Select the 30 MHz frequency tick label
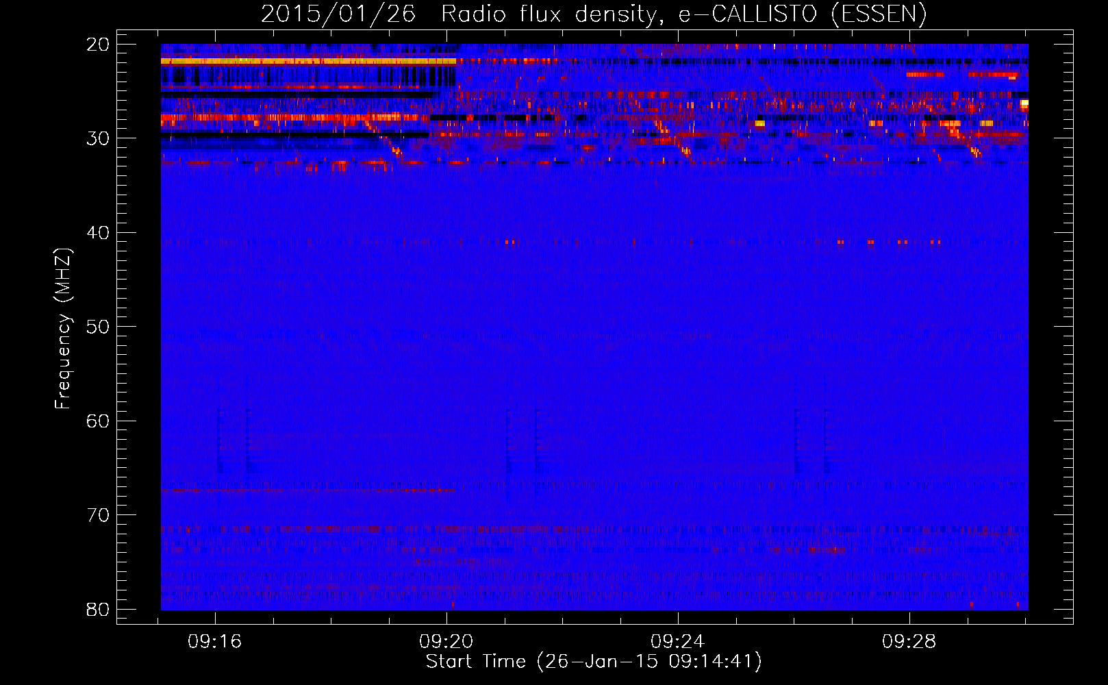Screen dimensions: 1108x685 99,138
